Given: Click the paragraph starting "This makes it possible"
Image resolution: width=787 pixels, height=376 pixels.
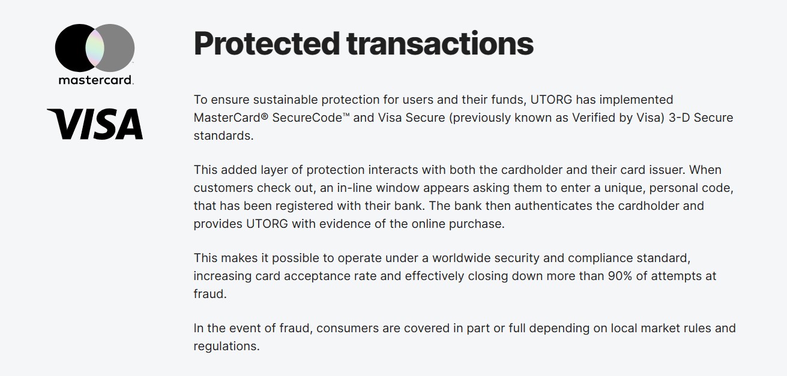Looking at the screenshot, I should click(454, 276).
